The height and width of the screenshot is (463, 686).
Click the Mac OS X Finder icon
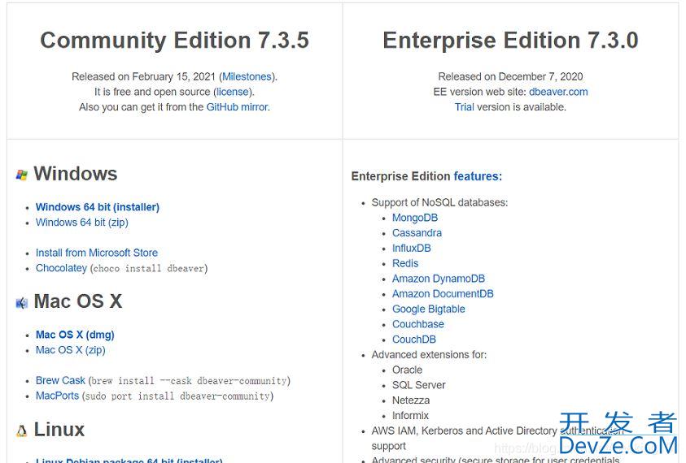[x=22, y=303]
